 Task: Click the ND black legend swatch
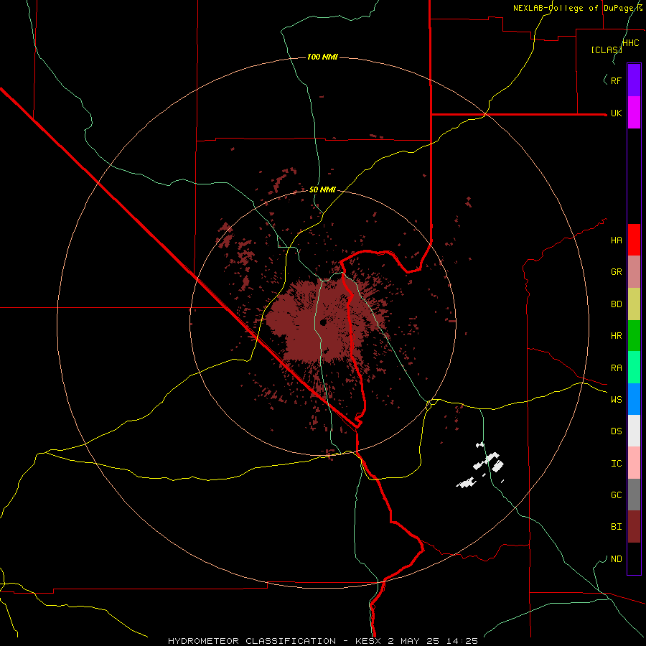tap(634, 558)
